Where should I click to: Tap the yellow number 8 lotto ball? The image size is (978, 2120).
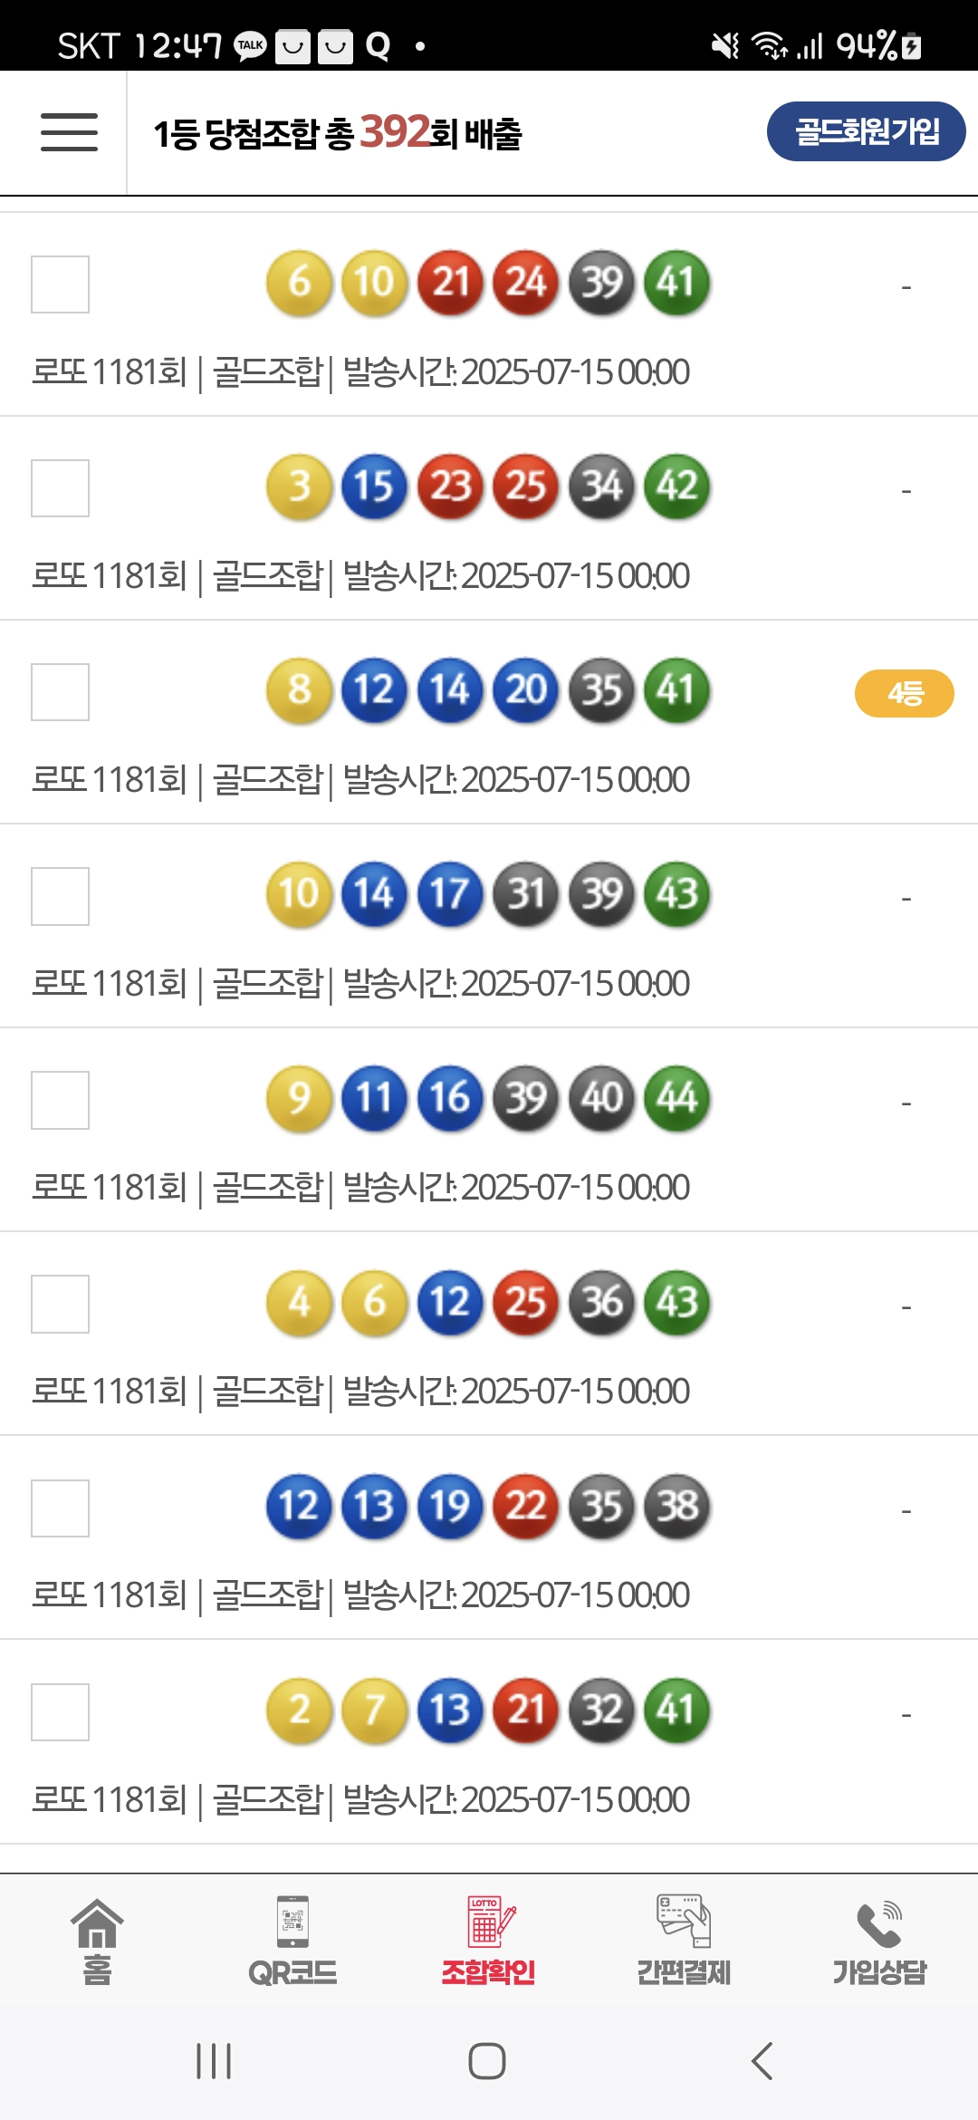pos(300,690)
